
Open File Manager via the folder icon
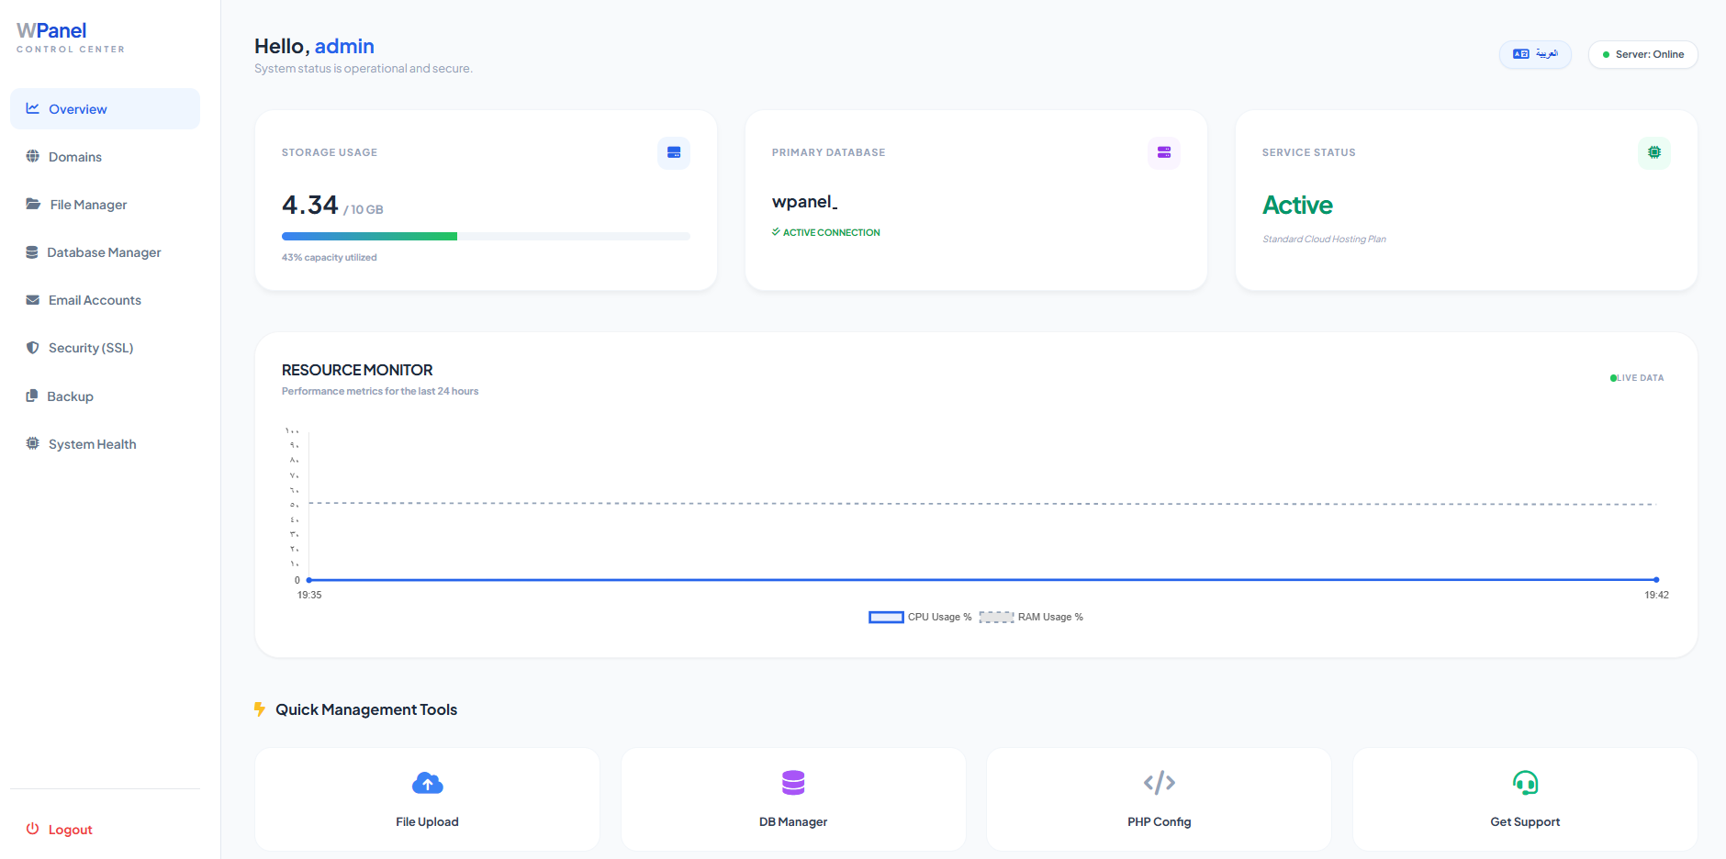point(32,204)
